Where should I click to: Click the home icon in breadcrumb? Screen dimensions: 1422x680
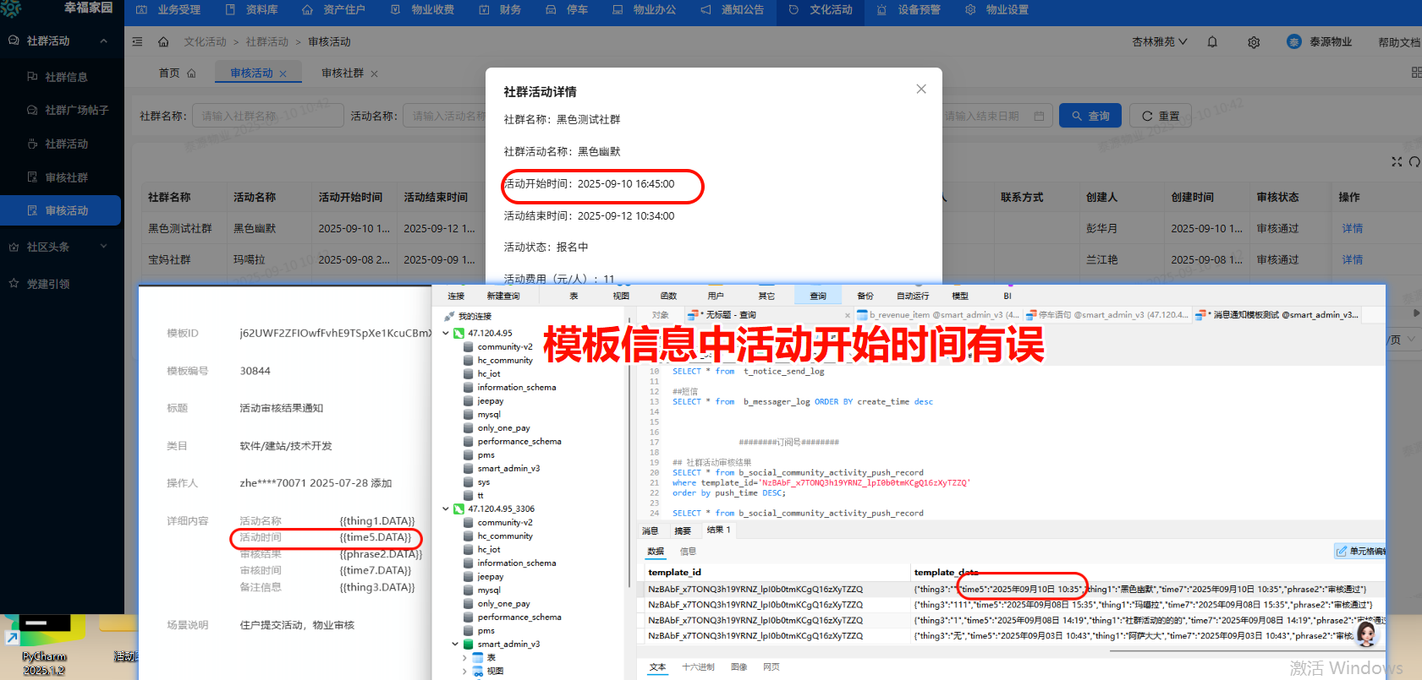pyautogui.click(x=163, y=41)
